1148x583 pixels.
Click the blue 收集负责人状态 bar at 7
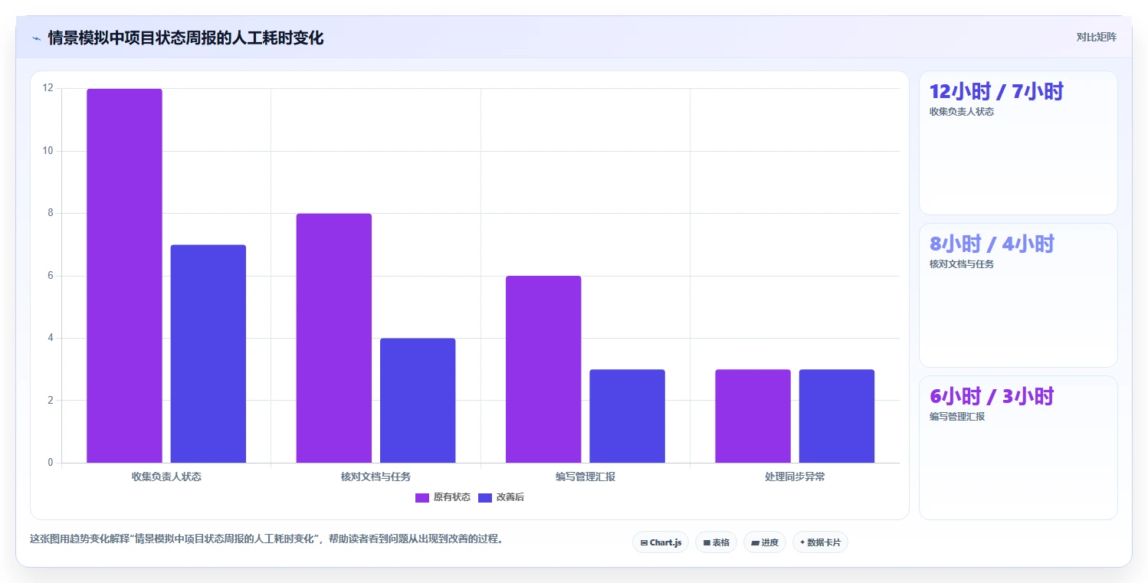(208, 354)
